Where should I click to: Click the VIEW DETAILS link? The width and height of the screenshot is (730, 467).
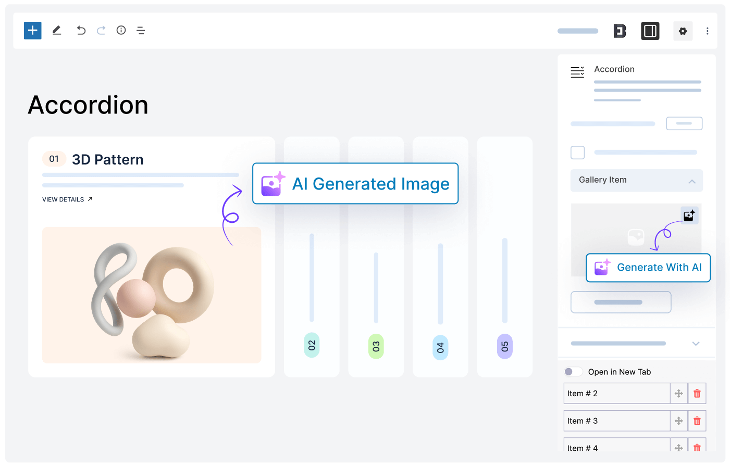pyautogui.click(x=67, y=199)
